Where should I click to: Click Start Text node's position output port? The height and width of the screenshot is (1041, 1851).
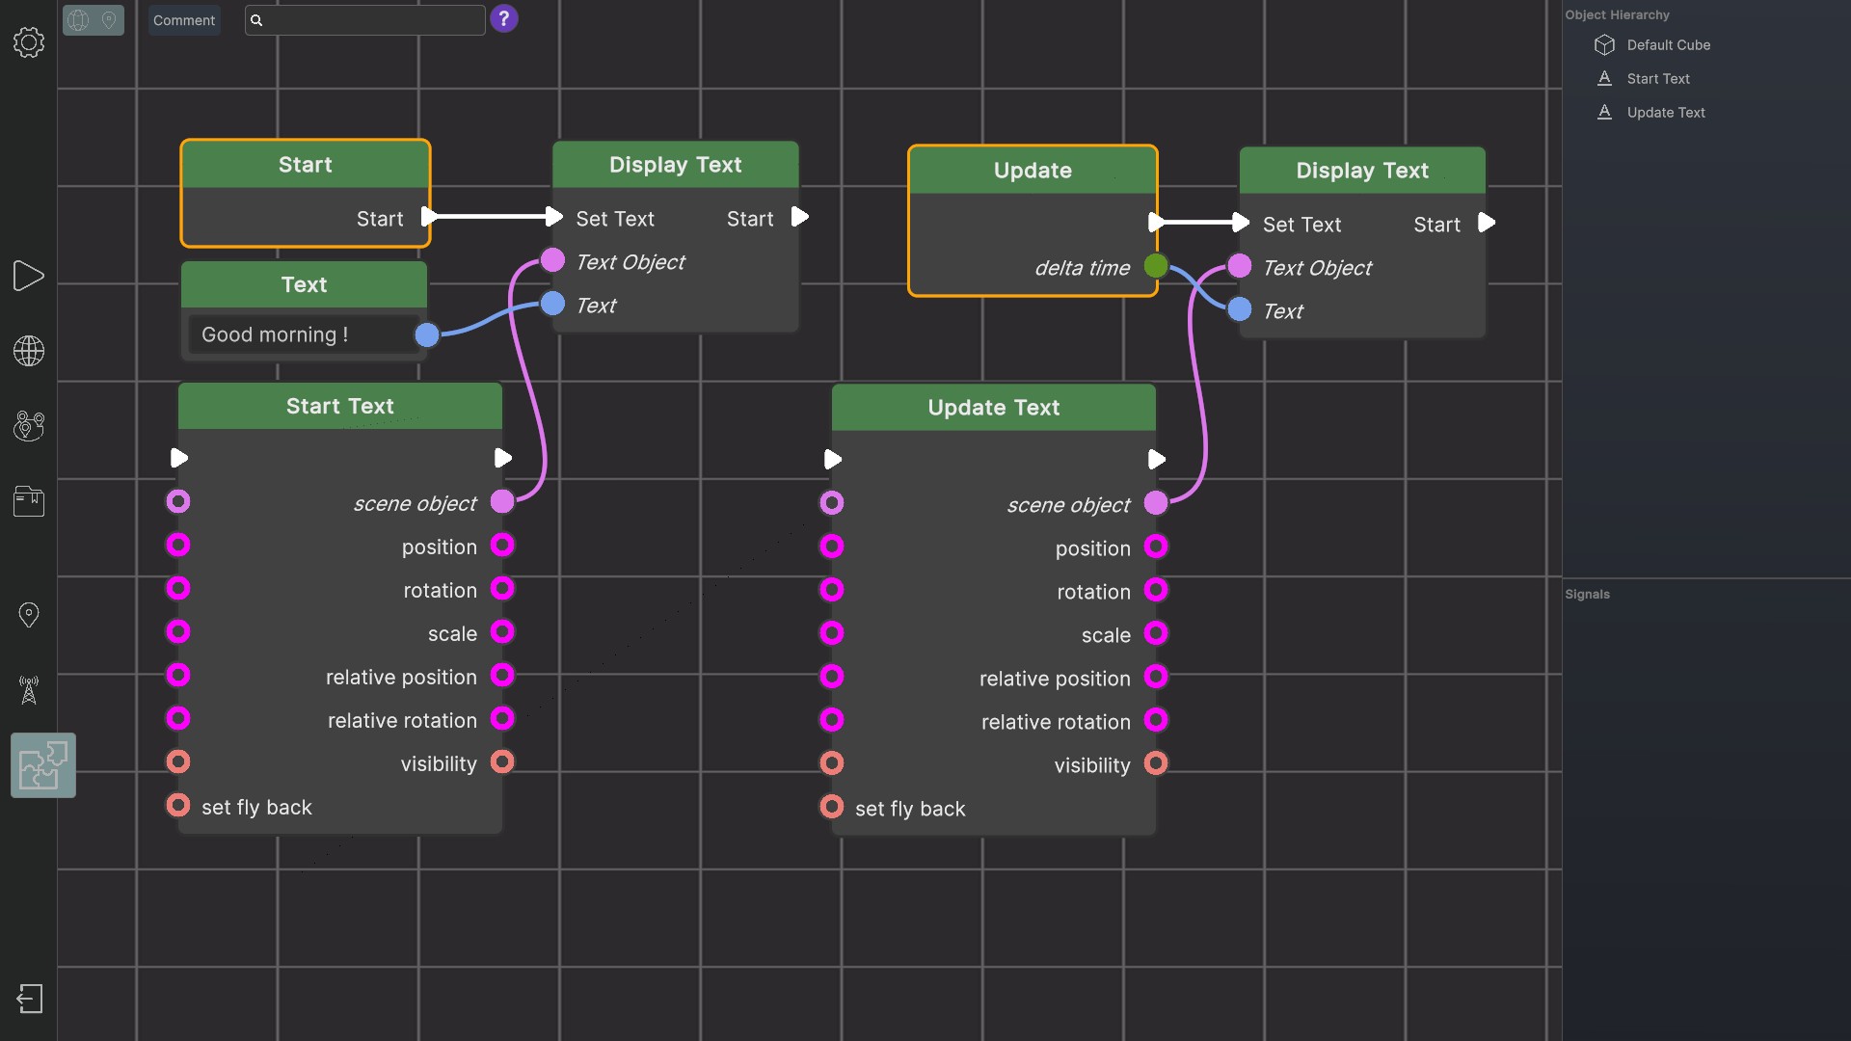click(x=502, y=545)
